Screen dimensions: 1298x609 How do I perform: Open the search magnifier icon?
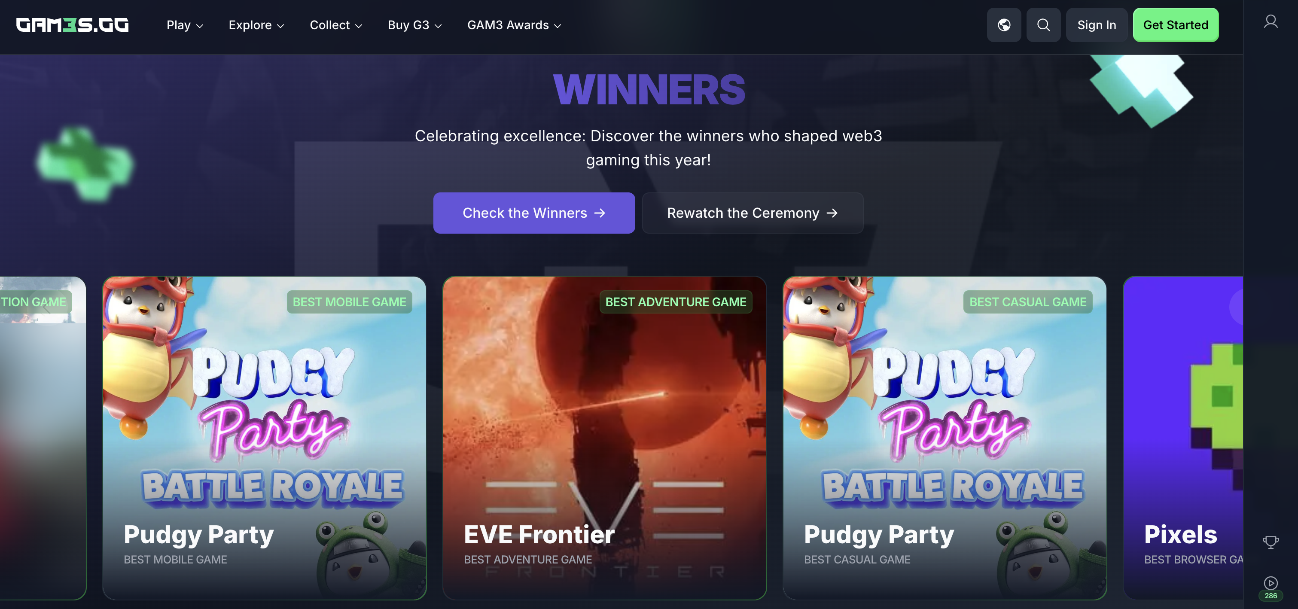click(1043, 24)
